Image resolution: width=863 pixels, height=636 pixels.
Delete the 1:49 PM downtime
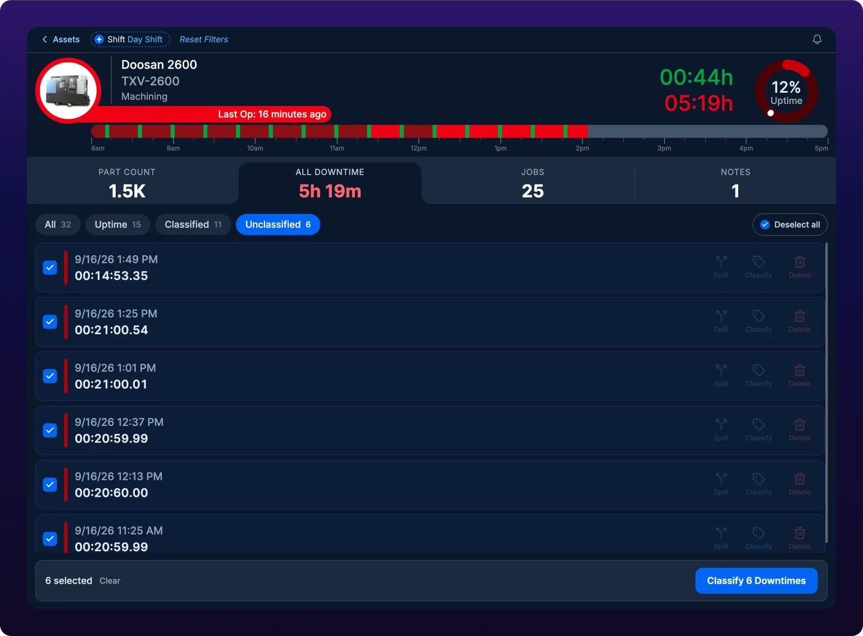(800, 267)
